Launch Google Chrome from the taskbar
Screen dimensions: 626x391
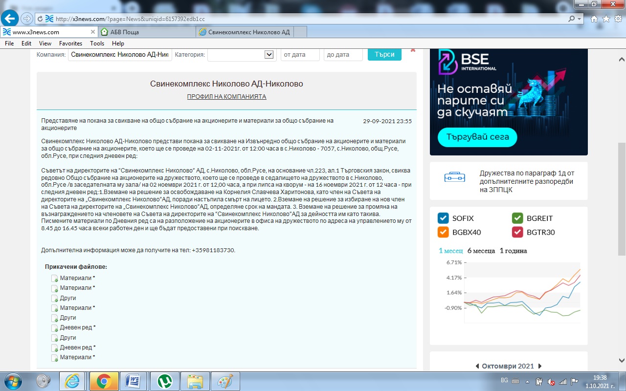pos(104,380)
